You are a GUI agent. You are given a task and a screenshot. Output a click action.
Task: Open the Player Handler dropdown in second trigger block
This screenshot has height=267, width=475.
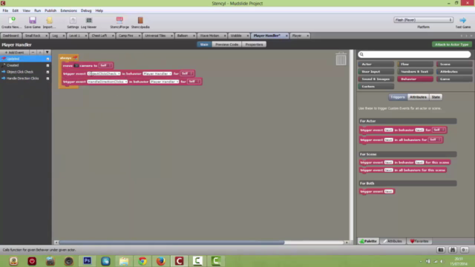pyautogui.click(x=164, y=82)
